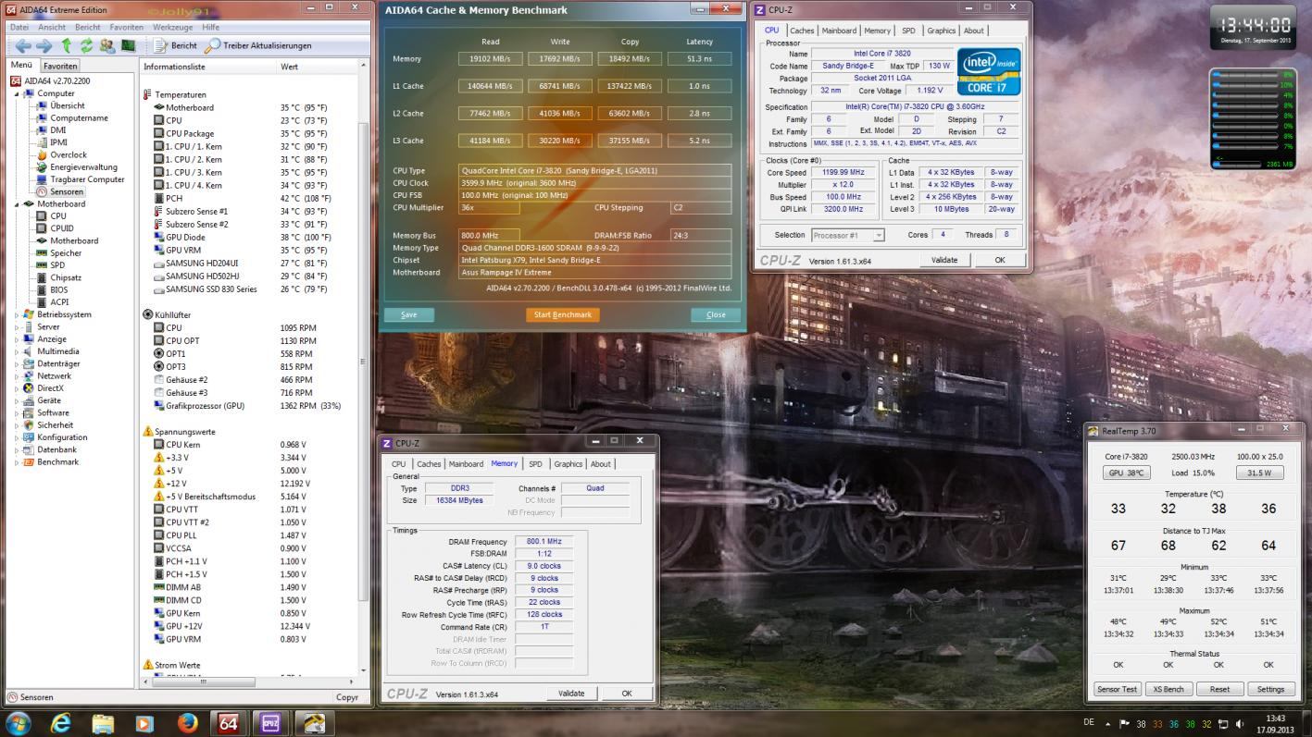The width and height of the screenshot is (1312, 737).
Task: Switch to CPU-Z via taskbar button
Action: pos(272,723)
